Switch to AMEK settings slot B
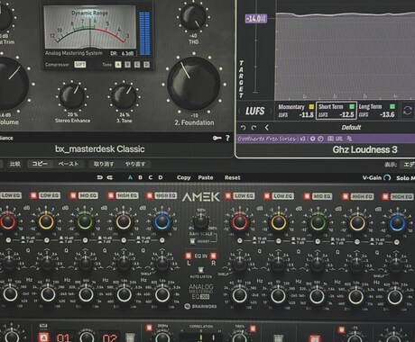This screenshot has width=415, height=342. pos(140,177)
